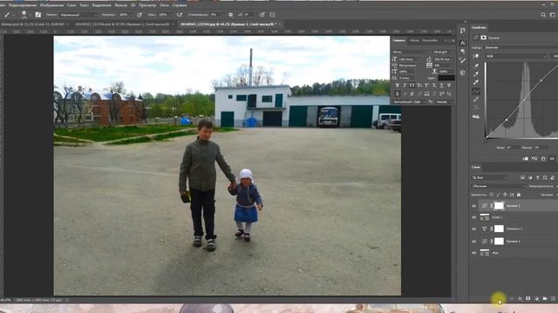This screenshot has width=558, height=313.
Task: Hide the Слой 1 layer
Action: pyautogui.click(x=473, y=217)
